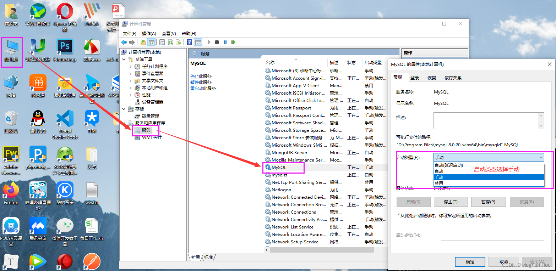Click the Back arrow in Computer Management toolbar
Screen dimensions: 556x271
[x=124, y=42]
